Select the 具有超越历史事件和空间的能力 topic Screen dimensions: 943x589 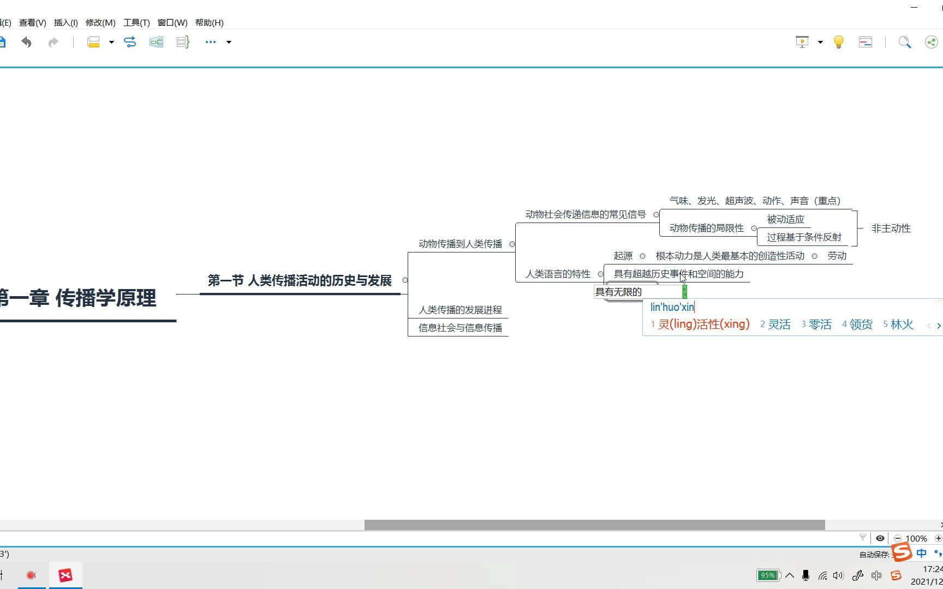point(678,274)
